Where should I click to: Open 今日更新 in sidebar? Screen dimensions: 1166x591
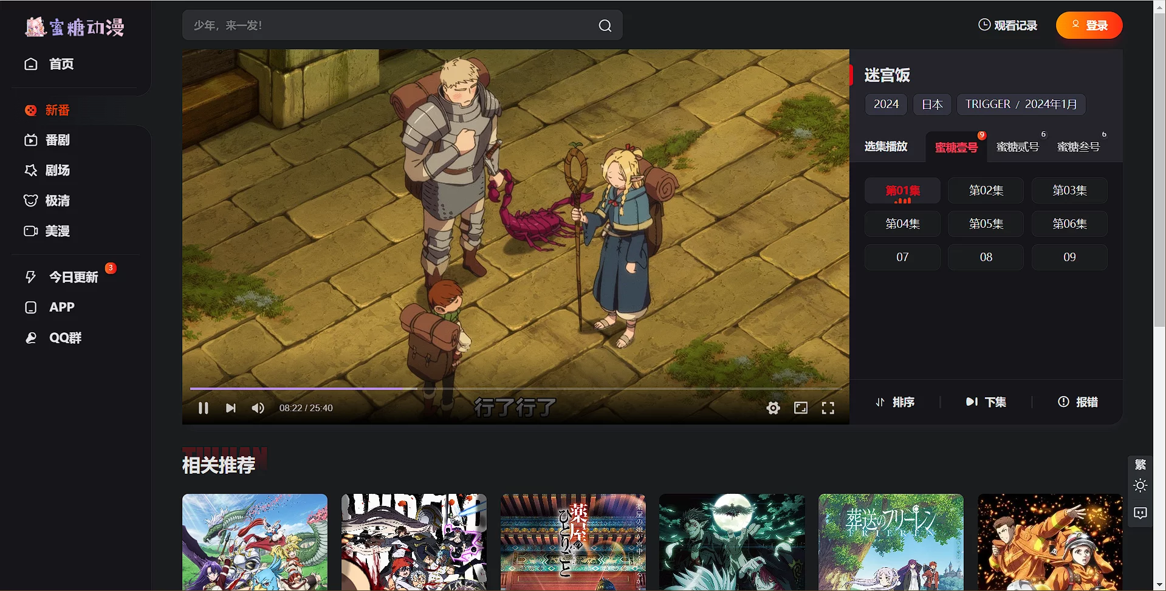pos(73,278)
